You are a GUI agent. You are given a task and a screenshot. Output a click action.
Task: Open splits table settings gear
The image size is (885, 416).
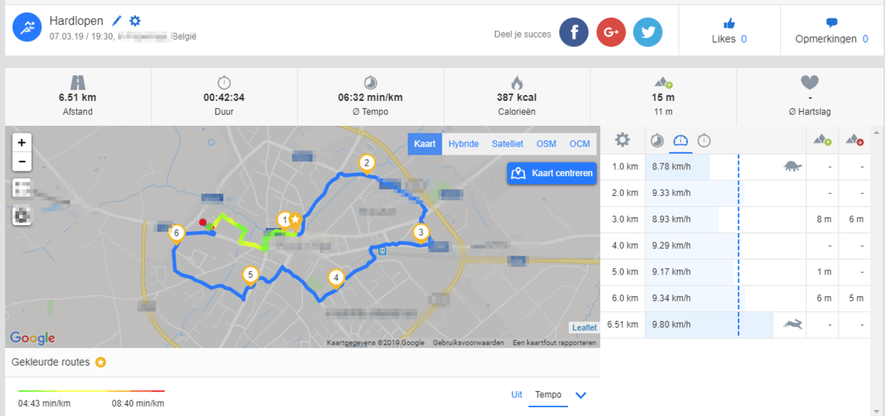click(x=622, y=140)
